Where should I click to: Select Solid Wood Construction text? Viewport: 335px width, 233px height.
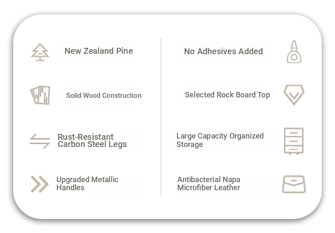pos(104,95)
